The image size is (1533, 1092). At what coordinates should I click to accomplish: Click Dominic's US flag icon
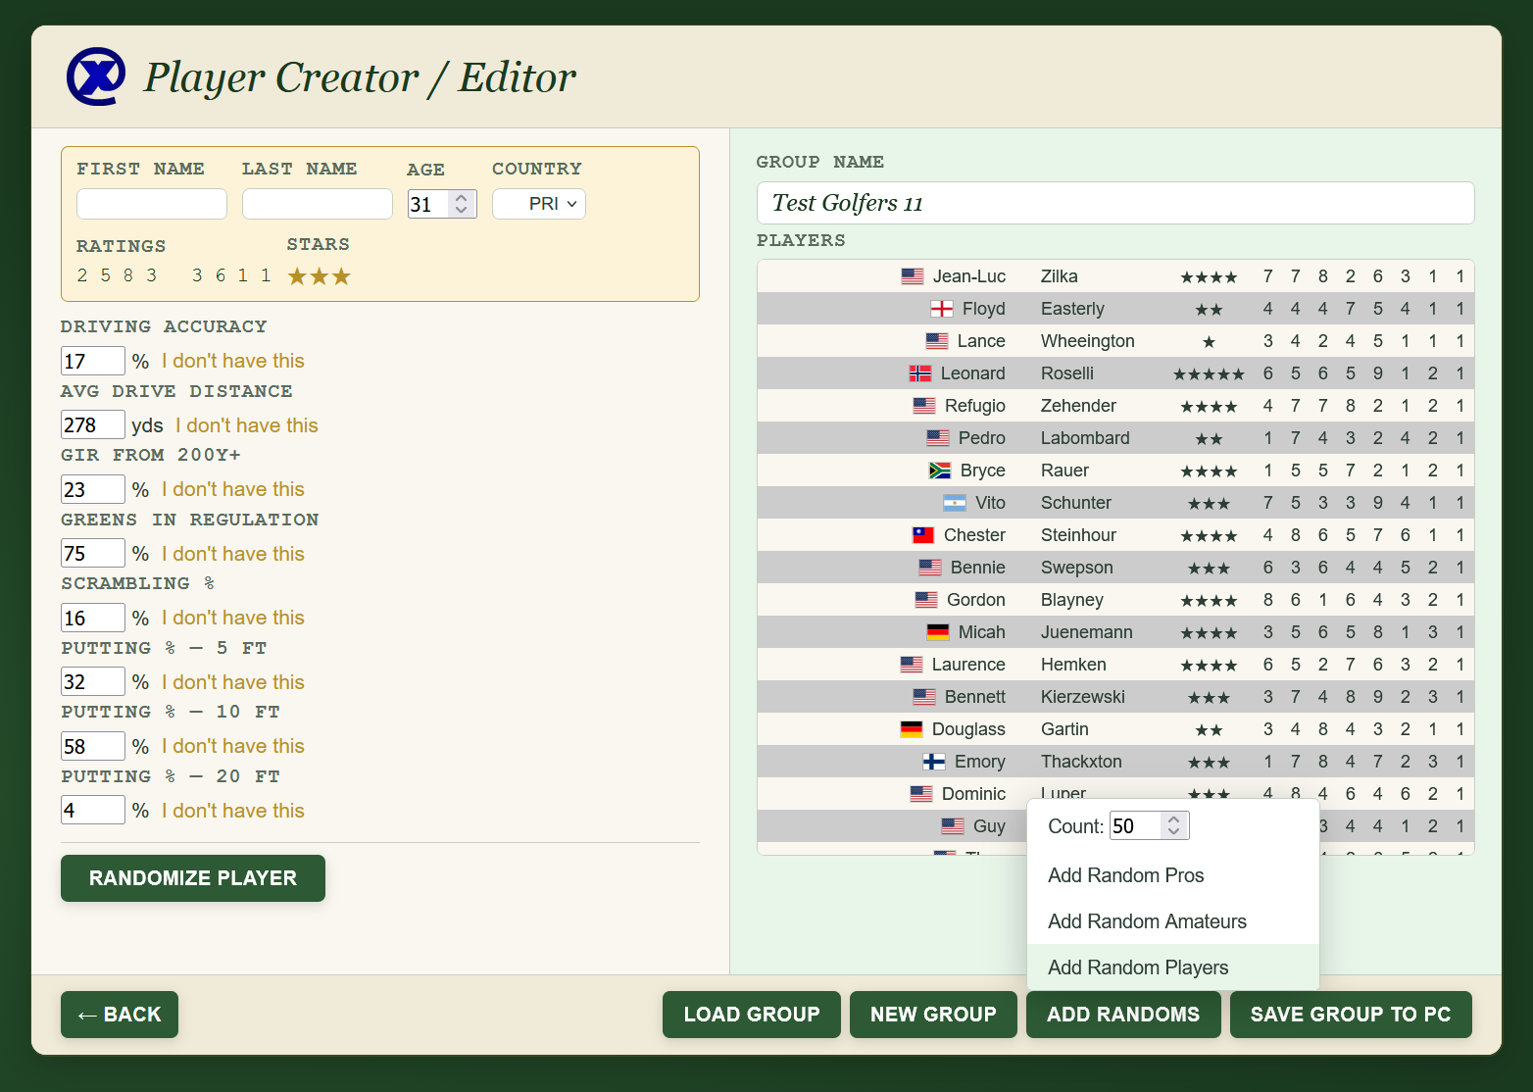[x=921, y=794]
